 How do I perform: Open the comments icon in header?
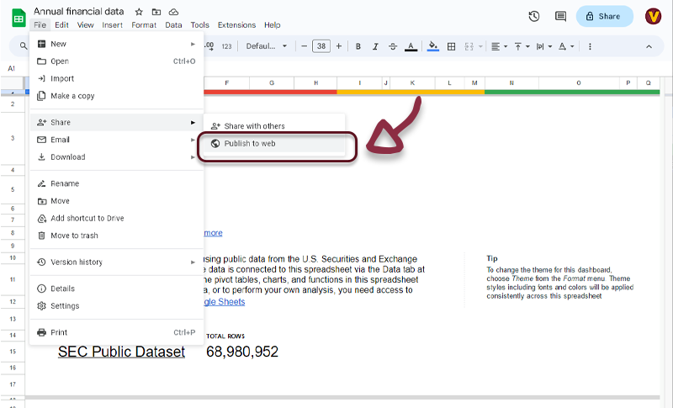(x=560, y=16)
